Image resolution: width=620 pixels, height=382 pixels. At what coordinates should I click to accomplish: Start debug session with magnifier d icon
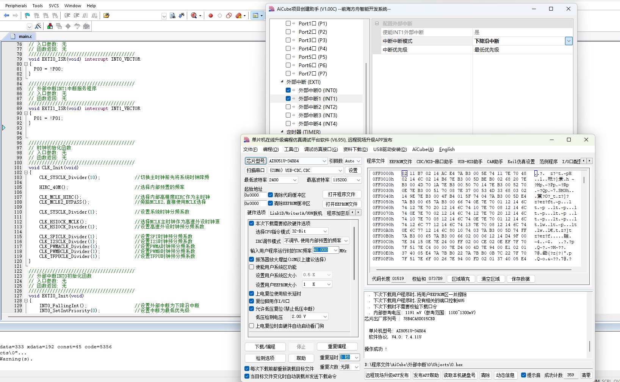tap(194, 16)
